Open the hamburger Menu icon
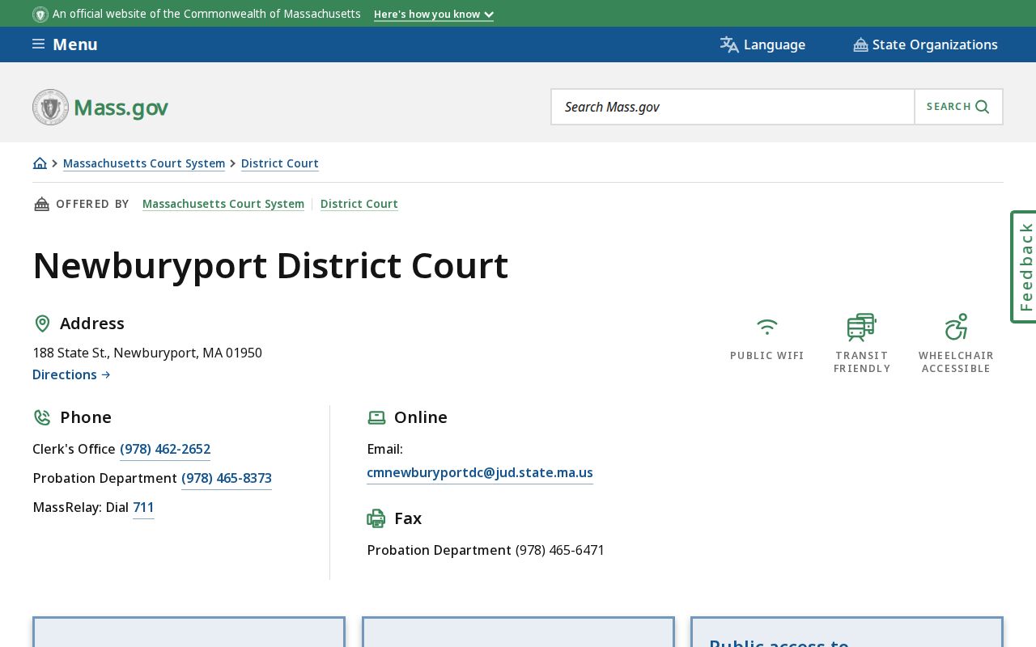The image size is (1036, 647). click(38, 44)
